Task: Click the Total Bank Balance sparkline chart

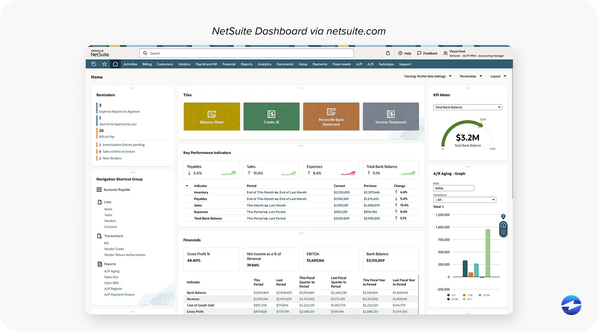Action: (x=408, y=173)
